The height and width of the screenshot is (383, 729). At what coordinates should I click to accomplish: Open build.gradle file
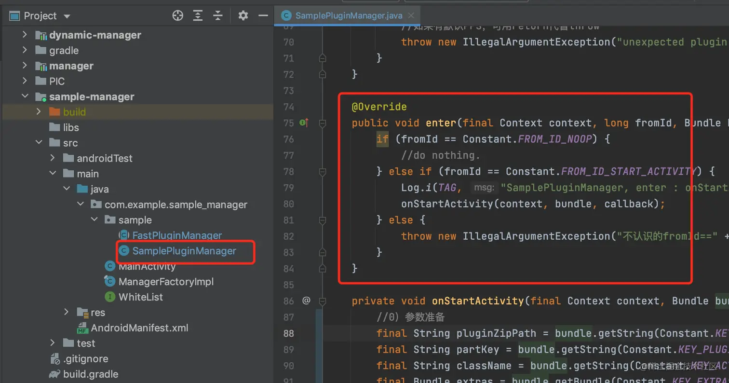pos(90,374)
